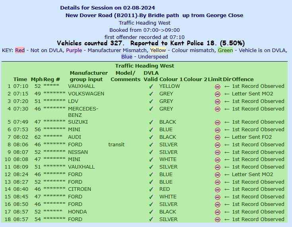Click the 40 limit sign in HONDA row

click(218, 212)
